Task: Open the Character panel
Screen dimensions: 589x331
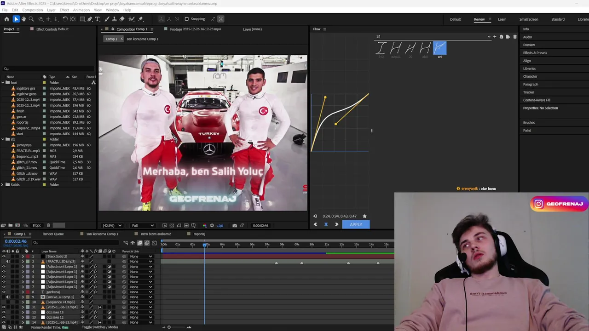Action: click(x=530, y=76)
